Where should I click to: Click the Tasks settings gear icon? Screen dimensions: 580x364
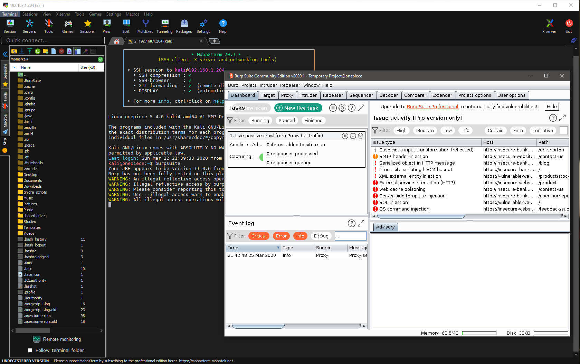342,108
